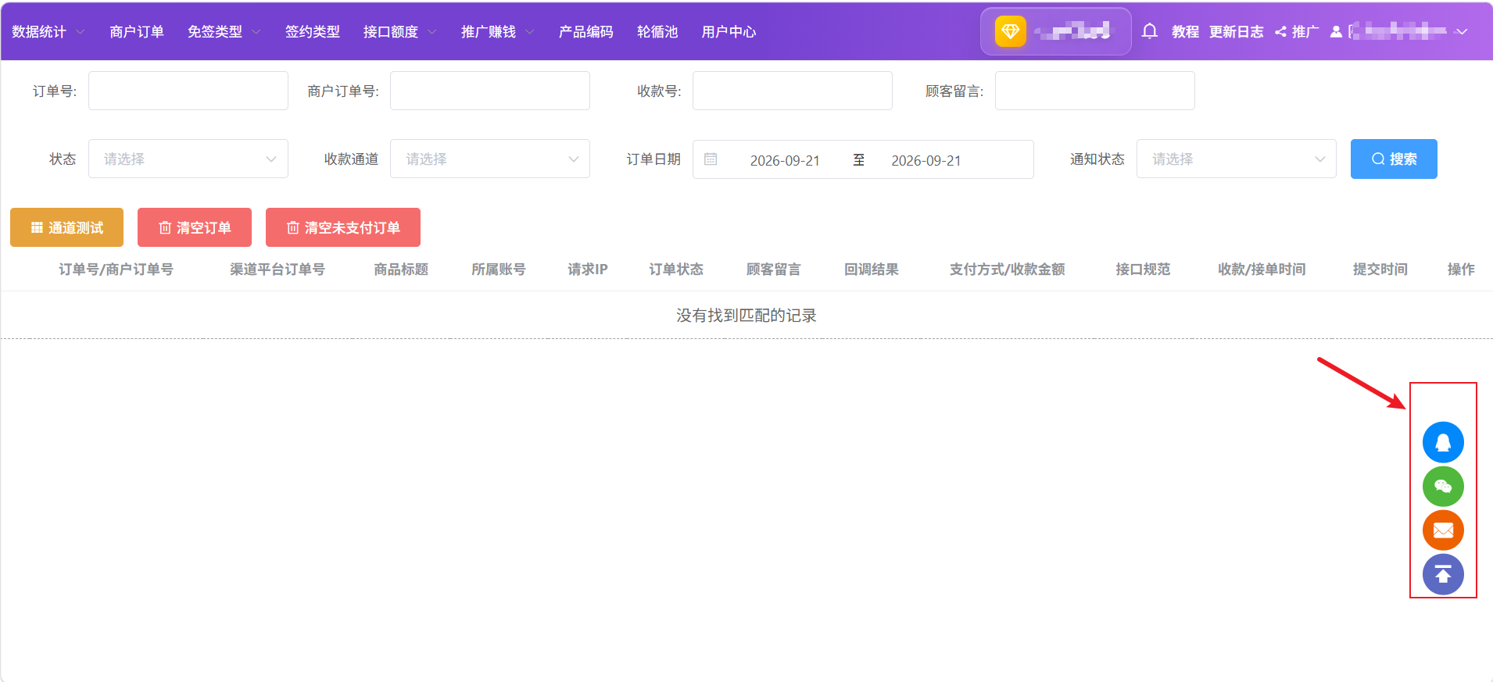Click the 回调结果 column header
Image resolution: width=1493 pixels, height=682 pixels.
point(872,269)
